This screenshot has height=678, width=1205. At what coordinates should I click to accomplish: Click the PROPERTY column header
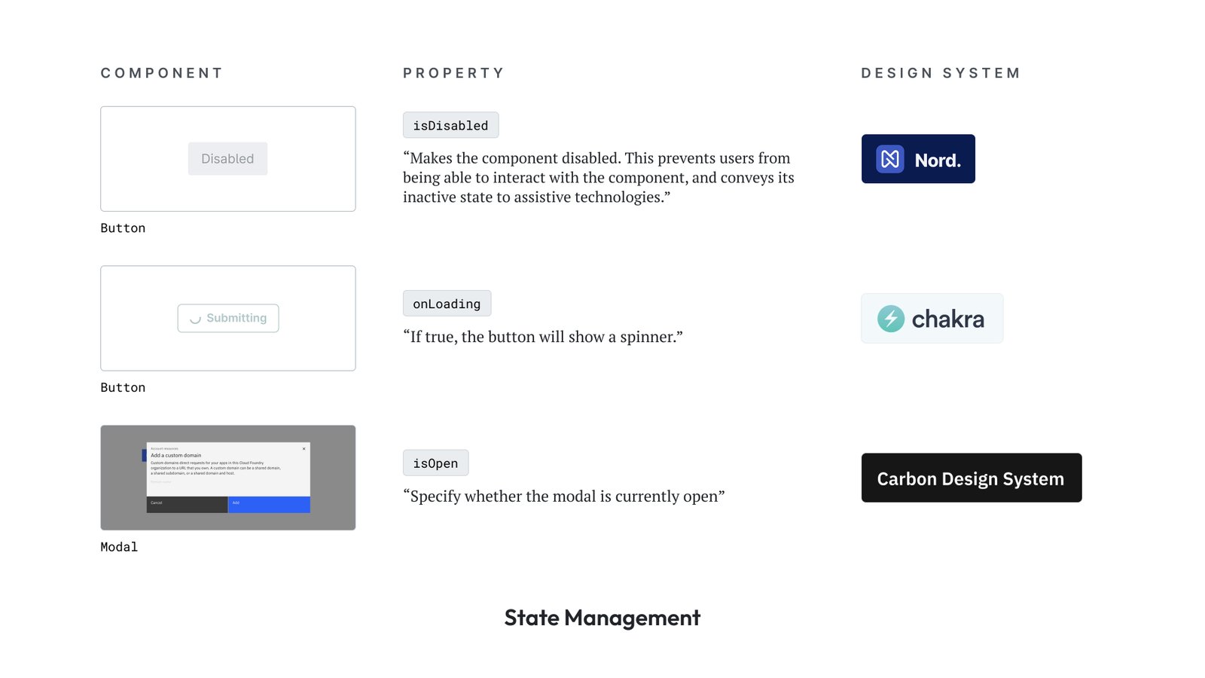453,73
